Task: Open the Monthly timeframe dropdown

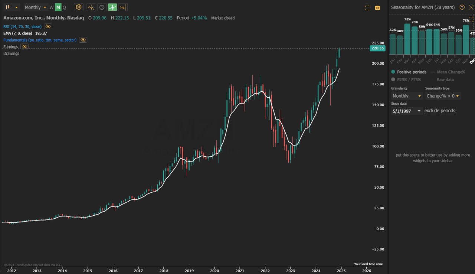Action: (x=35, y=7)
